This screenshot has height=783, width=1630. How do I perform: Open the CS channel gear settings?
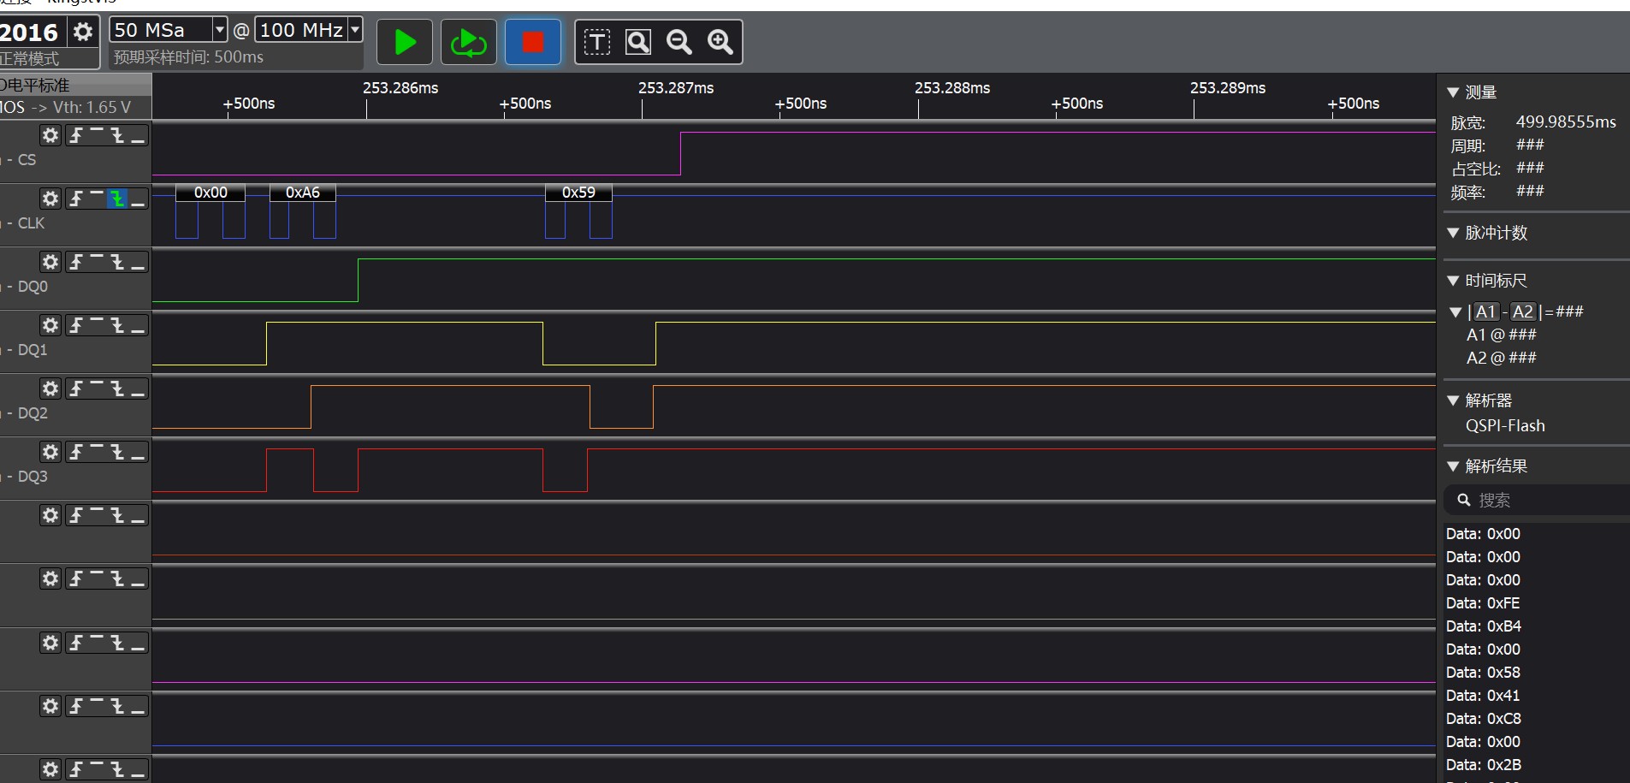coord(50,135)
